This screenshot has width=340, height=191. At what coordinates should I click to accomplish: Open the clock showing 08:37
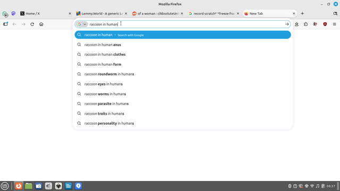coord(330,186)
